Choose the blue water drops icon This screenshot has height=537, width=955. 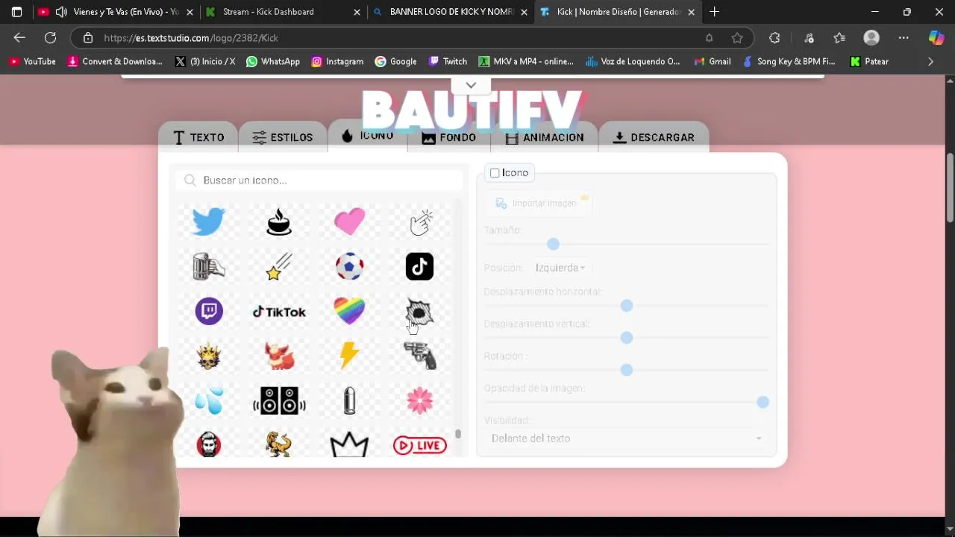tap(209, 401)
